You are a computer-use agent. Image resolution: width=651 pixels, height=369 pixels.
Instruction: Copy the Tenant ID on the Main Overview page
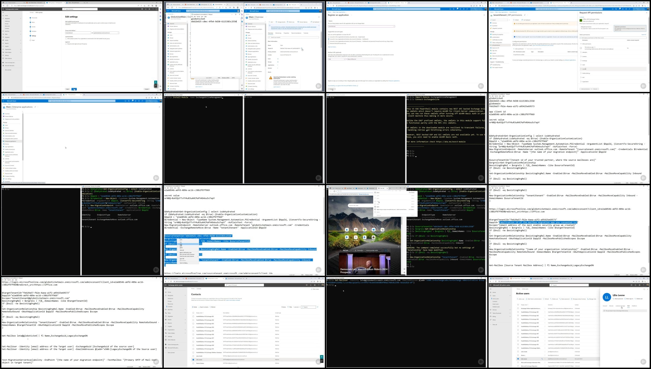pos(301,49)
